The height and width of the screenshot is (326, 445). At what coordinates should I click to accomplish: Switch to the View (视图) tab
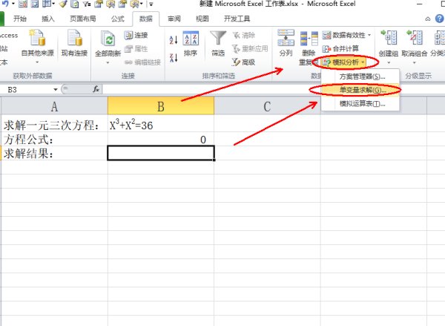click(x=202, y=19)
